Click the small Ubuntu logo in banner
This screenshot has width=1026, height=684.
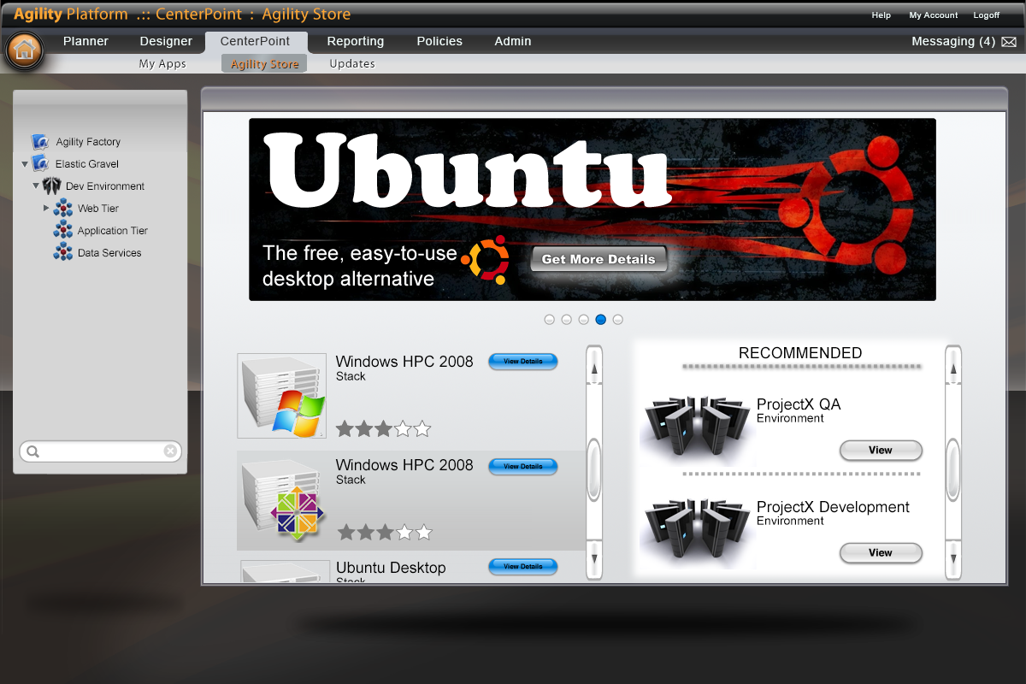[x=485, y=259]
